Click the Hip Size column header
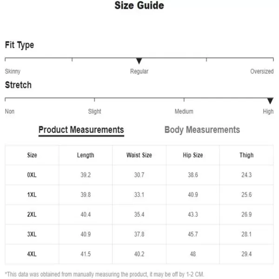279x279 pixels. (x=193, y=155)
